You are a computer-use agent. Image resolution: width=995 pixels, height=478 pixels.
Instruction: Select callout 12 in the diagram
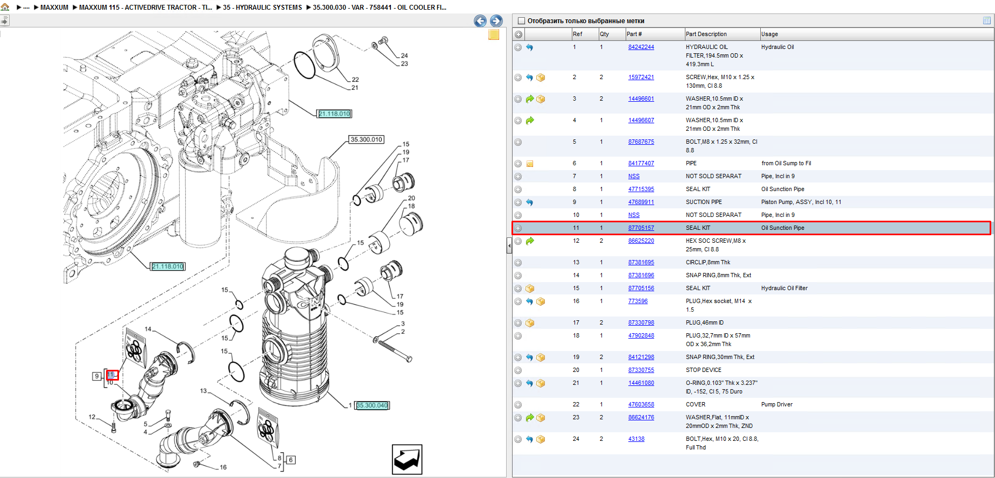pos(92,417)
